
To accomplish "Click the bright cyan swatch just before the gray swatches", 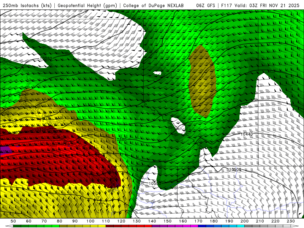I will 241,226.
